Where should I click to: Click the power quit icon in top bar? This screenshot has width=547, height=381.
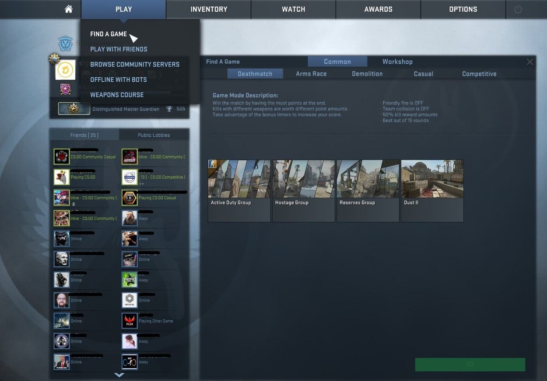[518, 9]
